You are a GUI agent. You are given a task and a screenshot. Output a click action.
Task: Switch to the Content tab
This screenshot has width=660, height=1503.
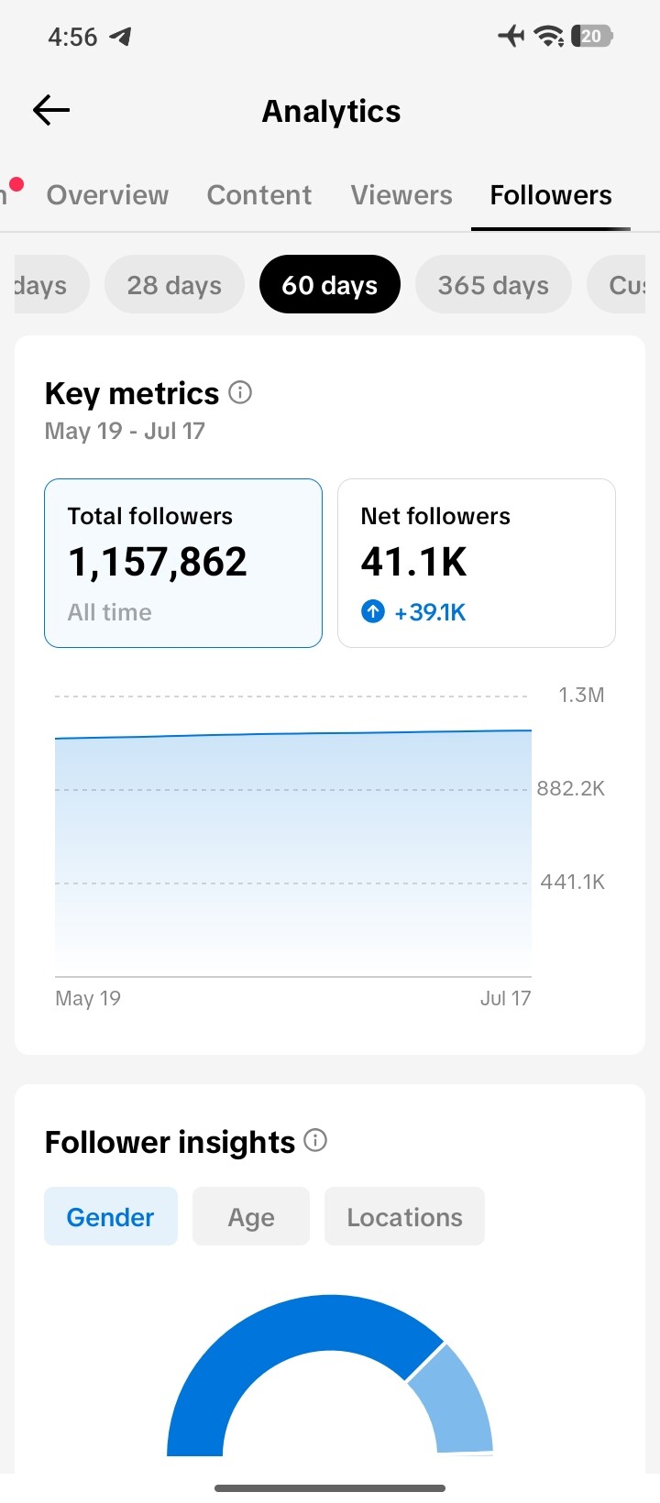click(259, 195)
